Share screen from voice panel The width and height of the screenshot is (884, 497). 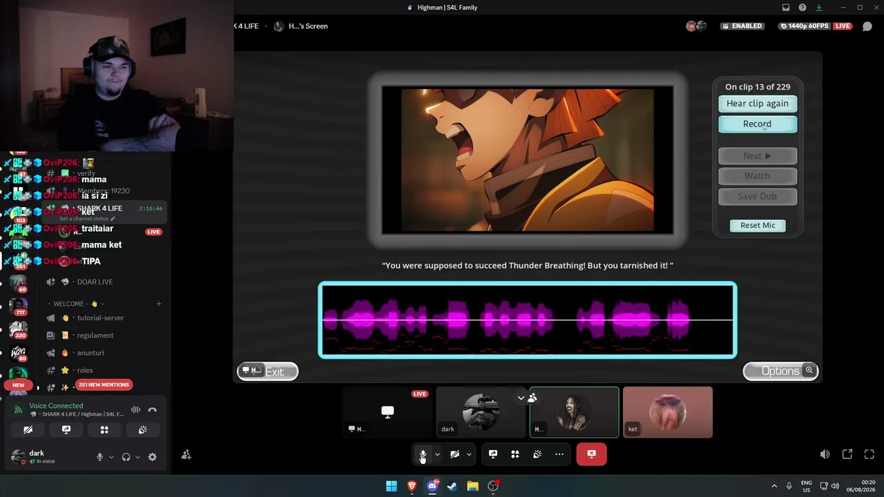pyautogui.click(x=66, y=430)
